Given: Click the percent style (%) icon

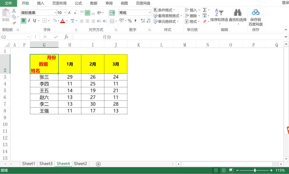Looking at the screenshot, I should coord(129,21).
